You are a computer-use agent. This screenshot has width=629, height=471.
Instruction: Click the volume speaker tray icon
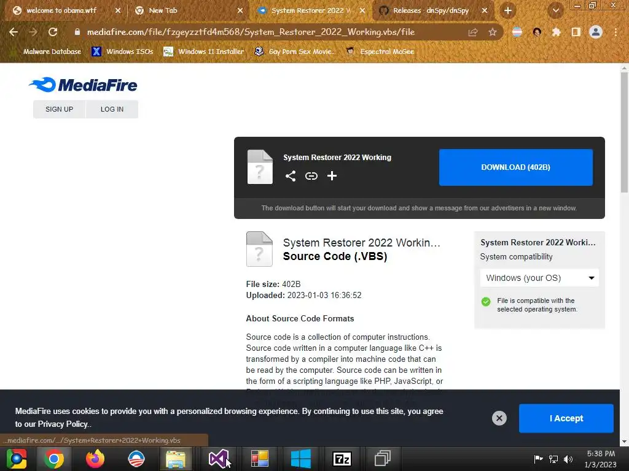[568, 459]
